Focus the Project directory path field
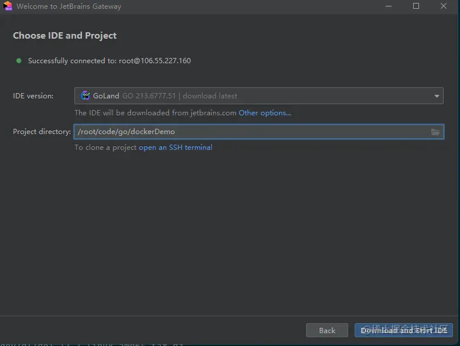The image size is (460, 346). click(252, 132)
